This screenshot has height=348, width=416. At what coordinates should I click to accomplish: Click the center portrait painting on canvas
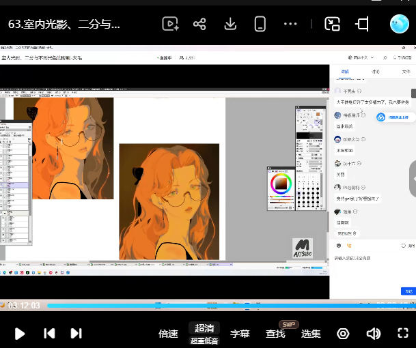169,202
